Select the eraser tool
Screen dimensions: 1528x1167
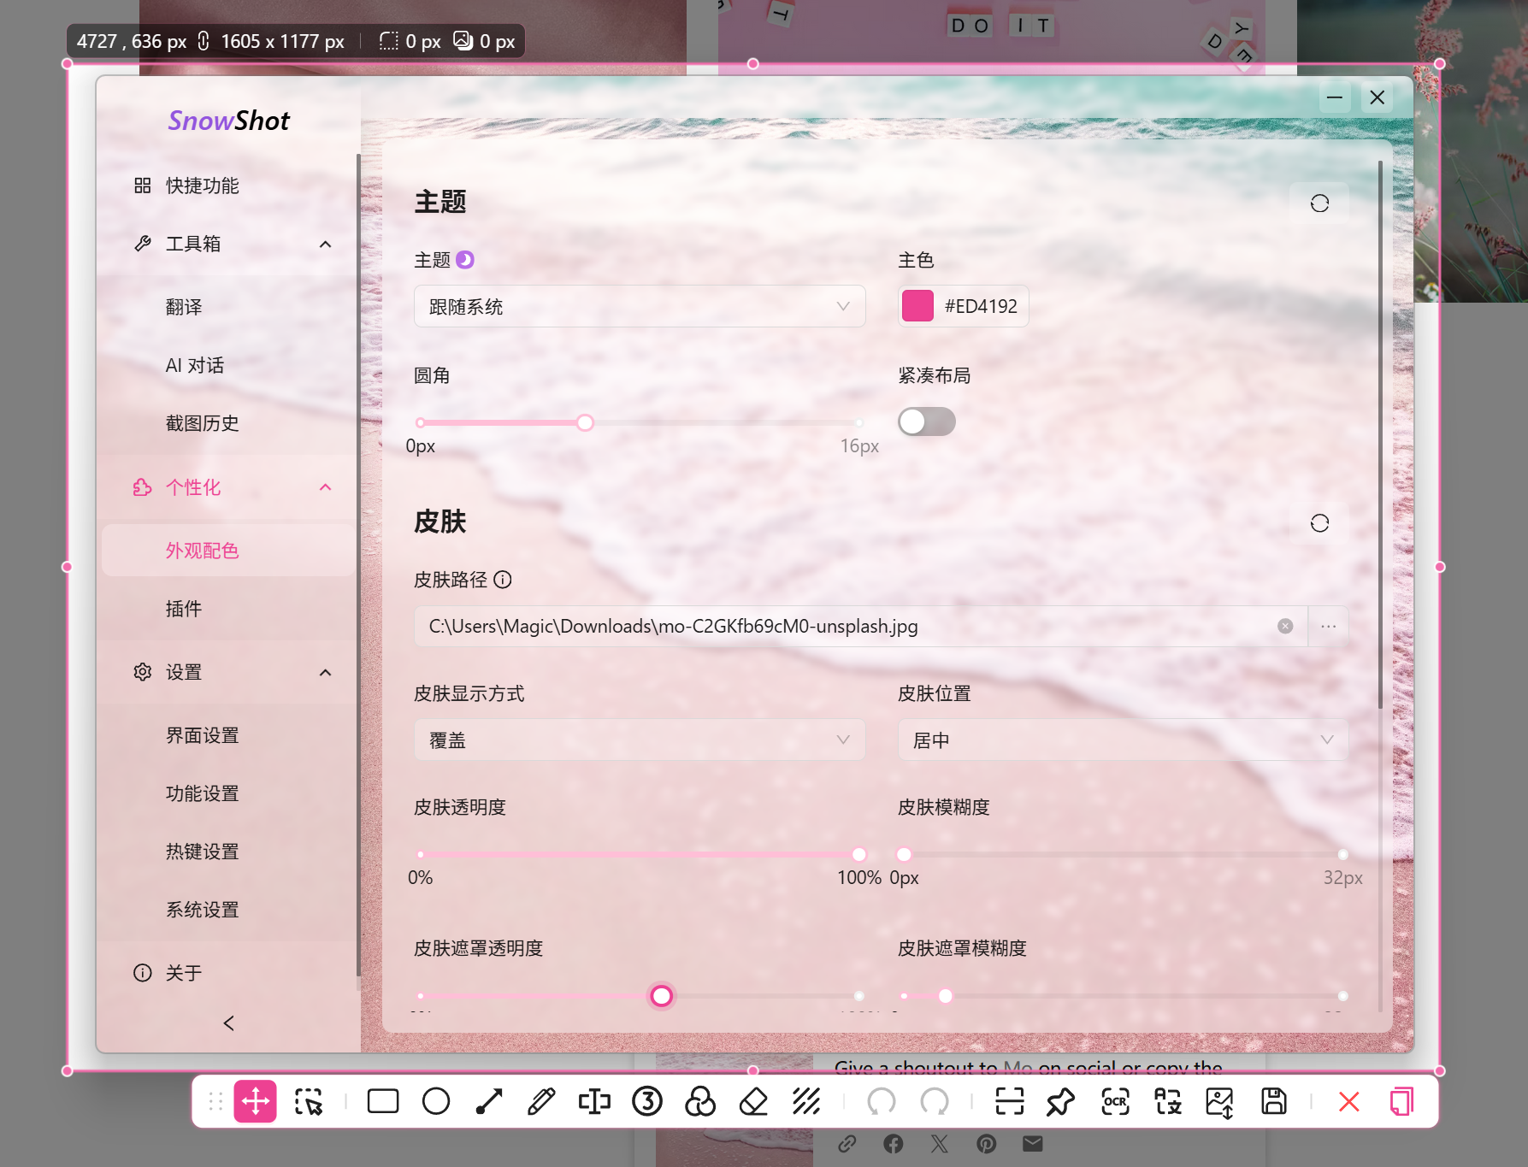tap(753, 1101)
